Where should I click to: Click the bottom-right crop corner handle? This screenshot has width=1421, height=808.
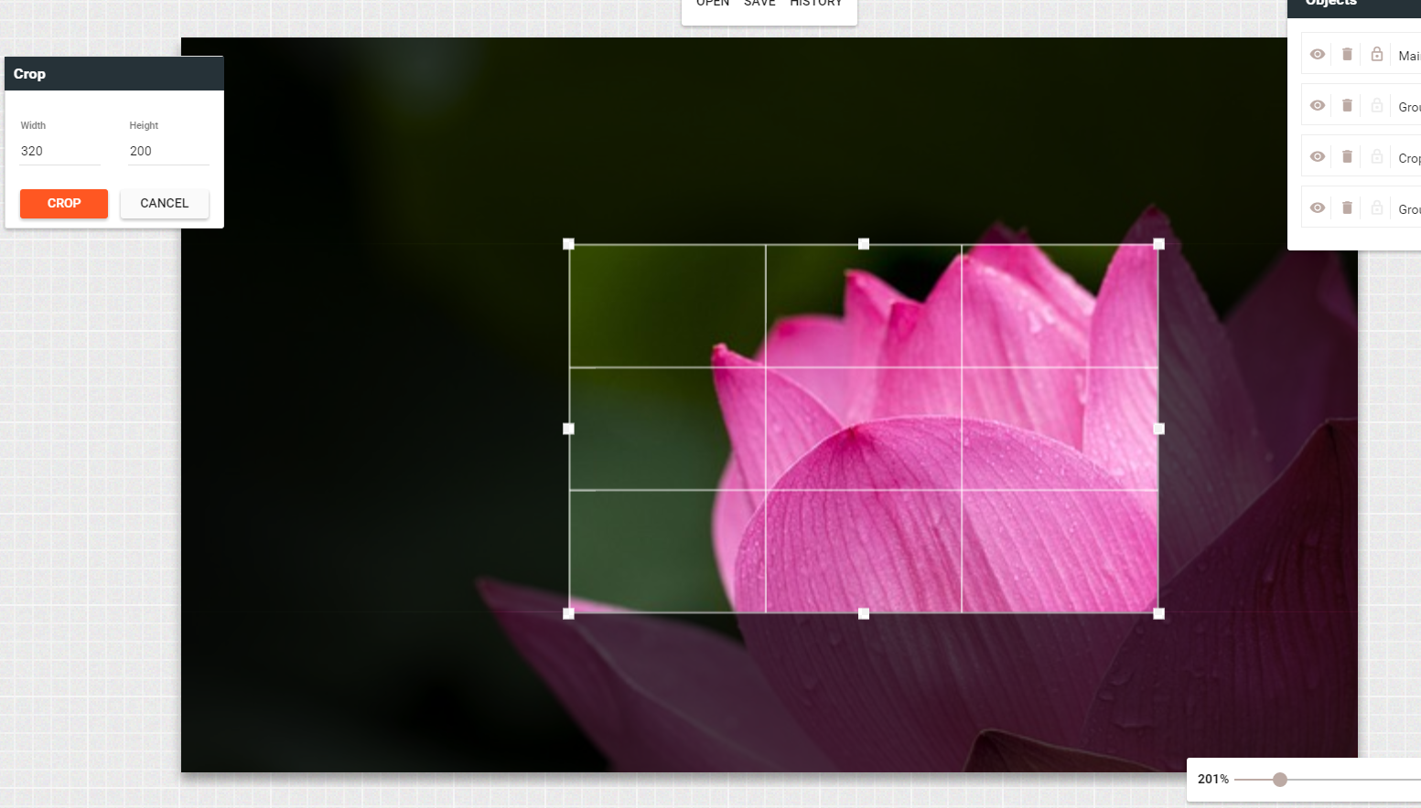pos(1158,613)
